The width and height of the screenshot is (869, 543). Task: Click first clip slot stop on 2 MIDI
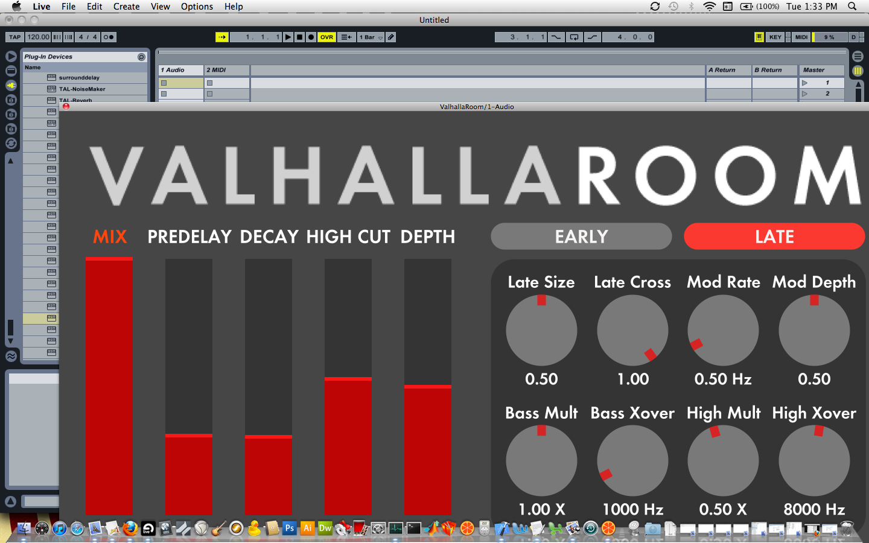(210, 83)
